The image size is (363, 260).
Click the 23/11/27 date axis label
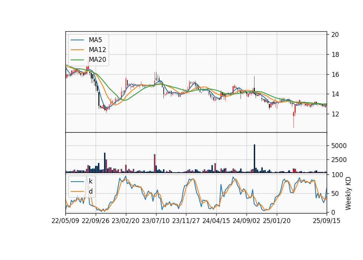[x=186, y=221]
